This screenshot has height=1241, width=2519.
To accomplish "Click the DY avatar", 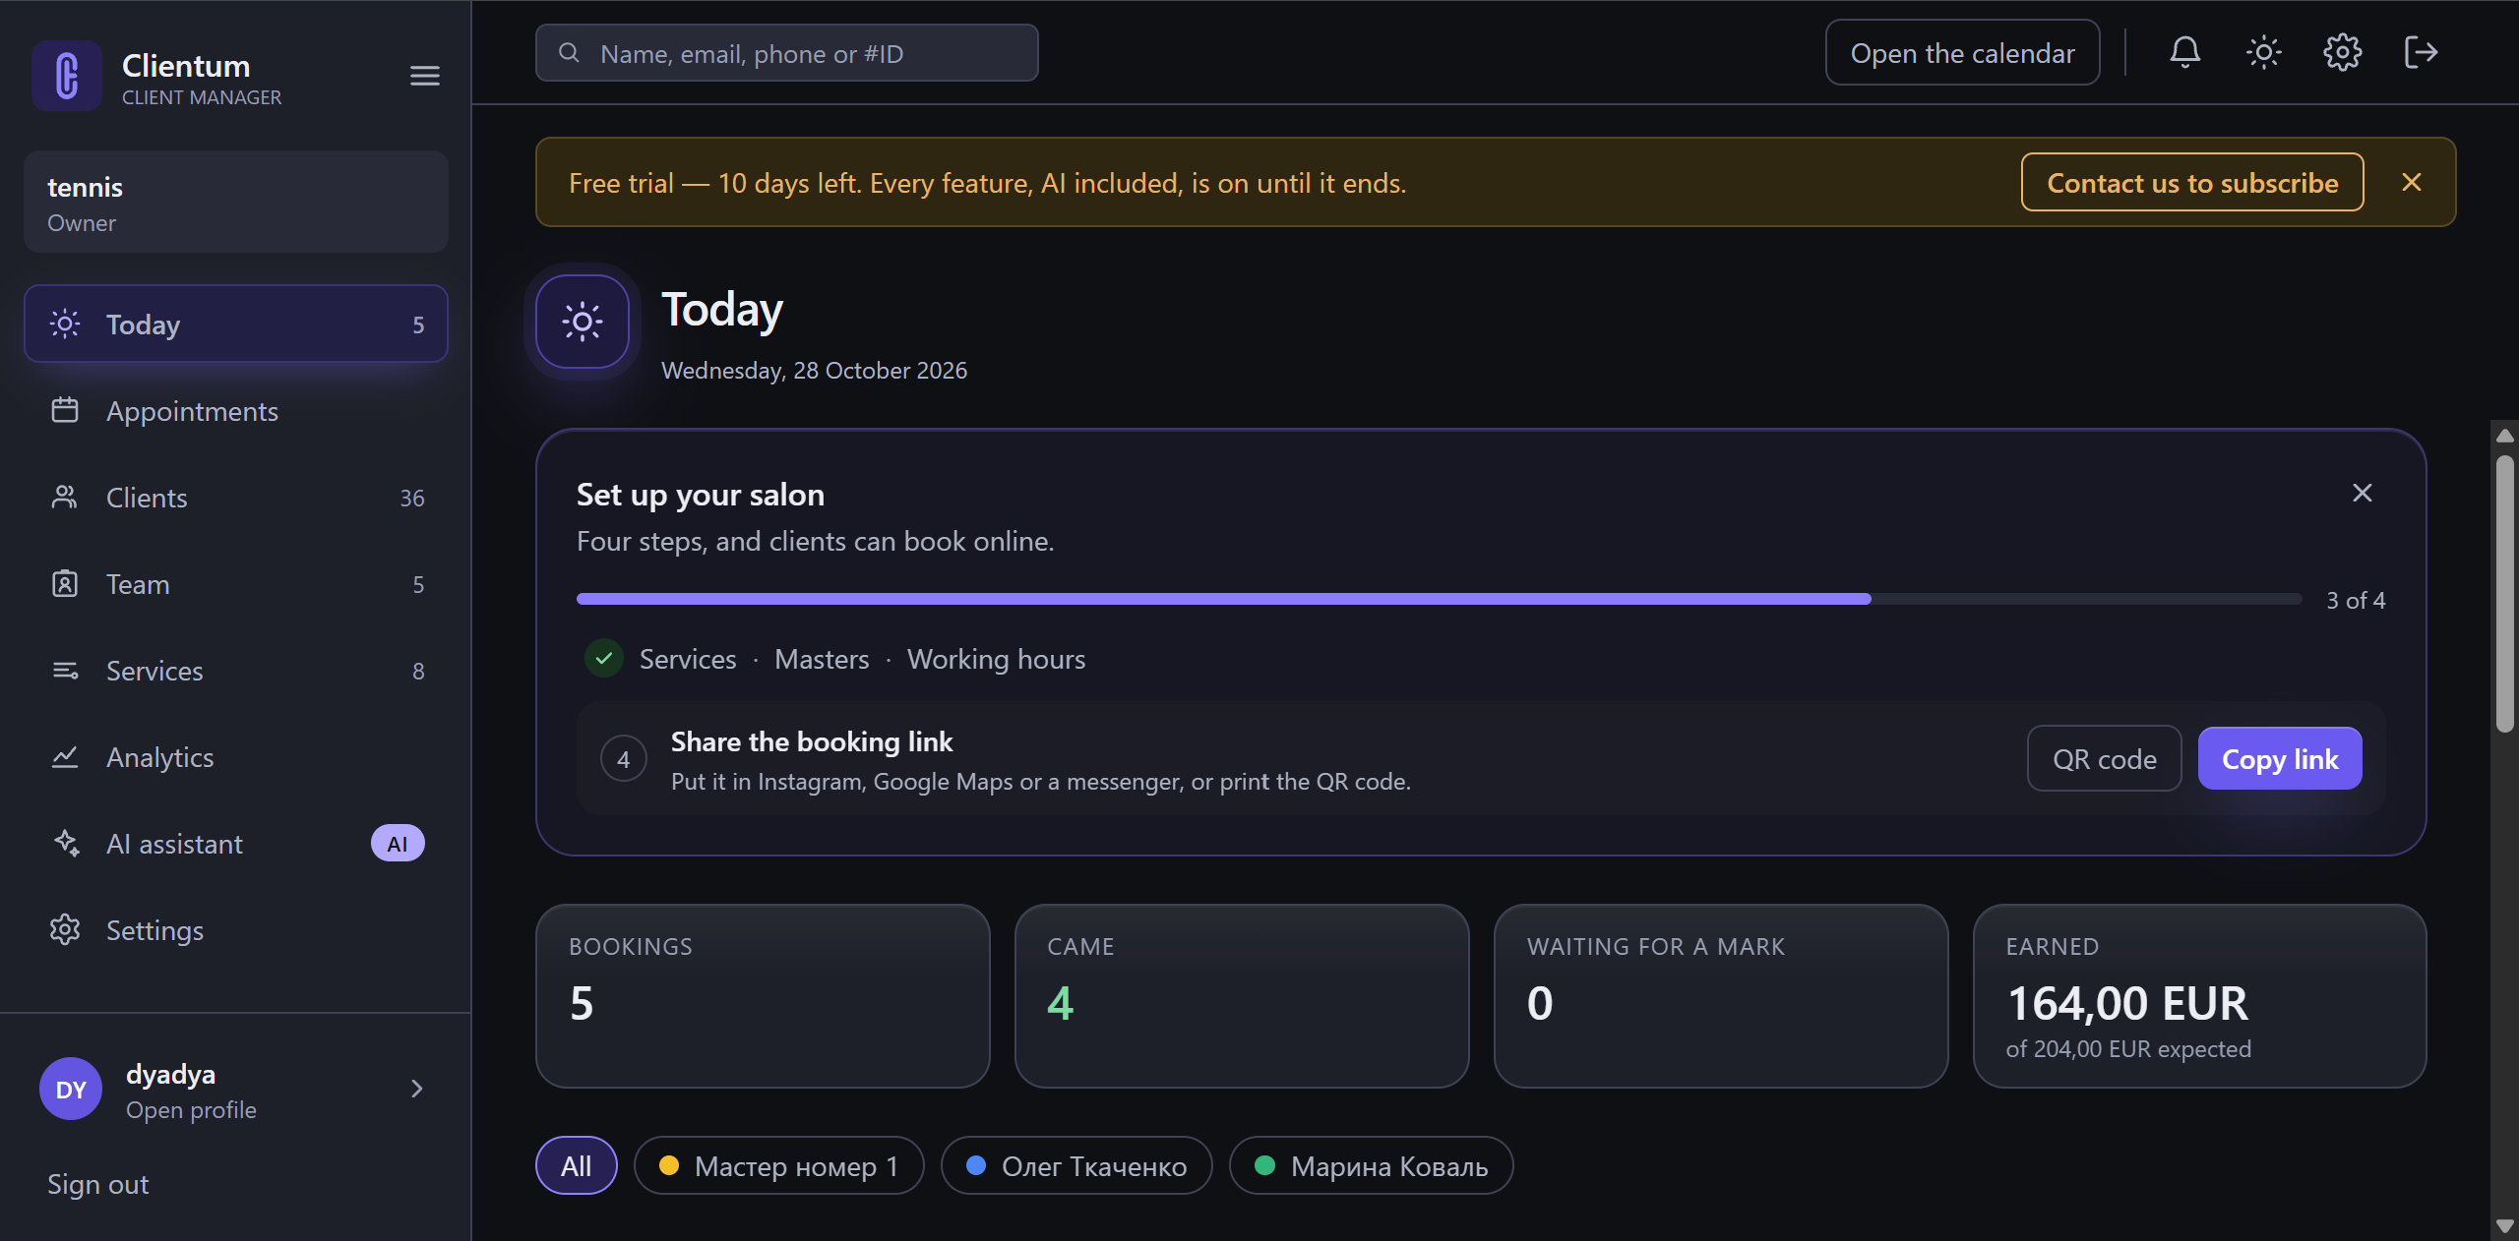I will (x=71, y=1089).
